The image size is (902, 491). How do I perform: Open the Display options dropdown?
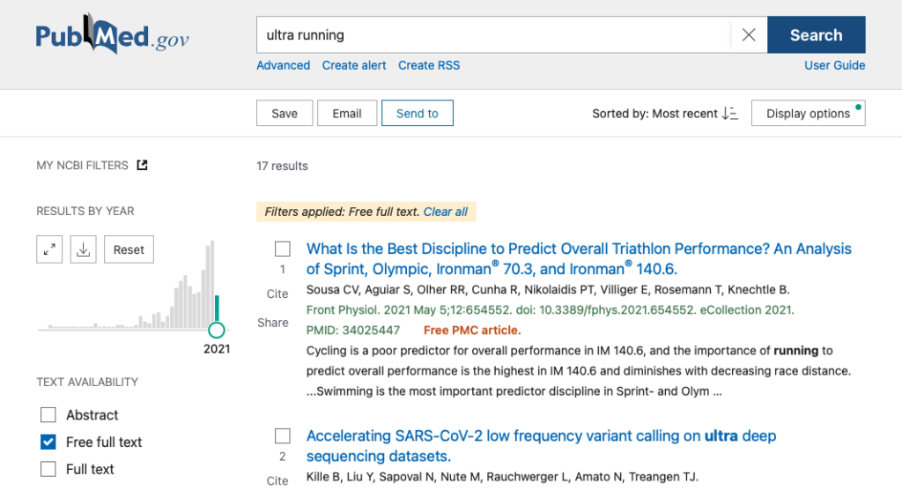(x=809, y=114)
